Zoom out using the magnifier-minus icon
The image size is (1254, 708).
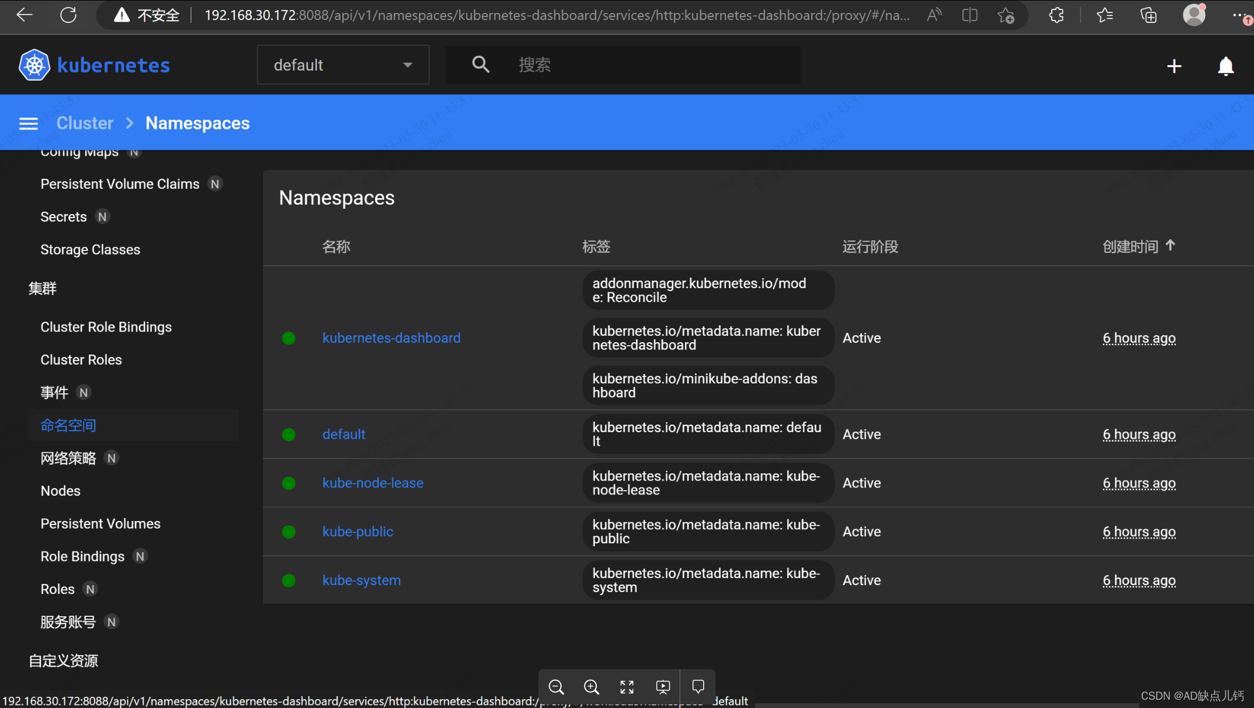556,686
